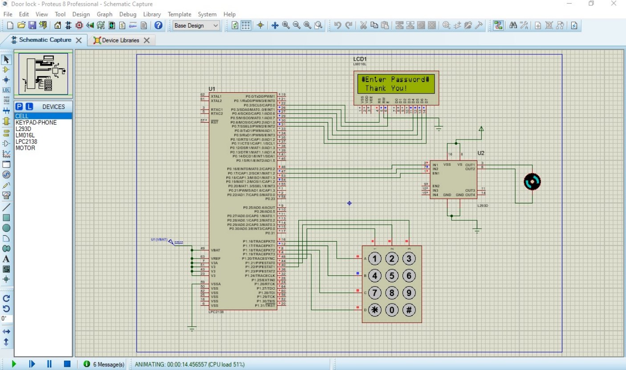Click the zoom in magnifier icon
The image size is (626, 370).
click(286, 25)
